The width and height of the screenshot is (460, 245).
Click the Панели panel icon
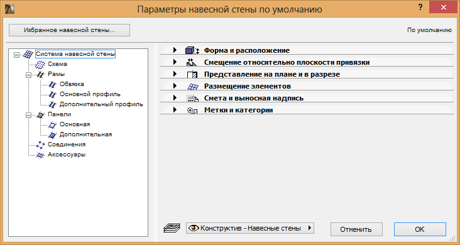[40, 115]
